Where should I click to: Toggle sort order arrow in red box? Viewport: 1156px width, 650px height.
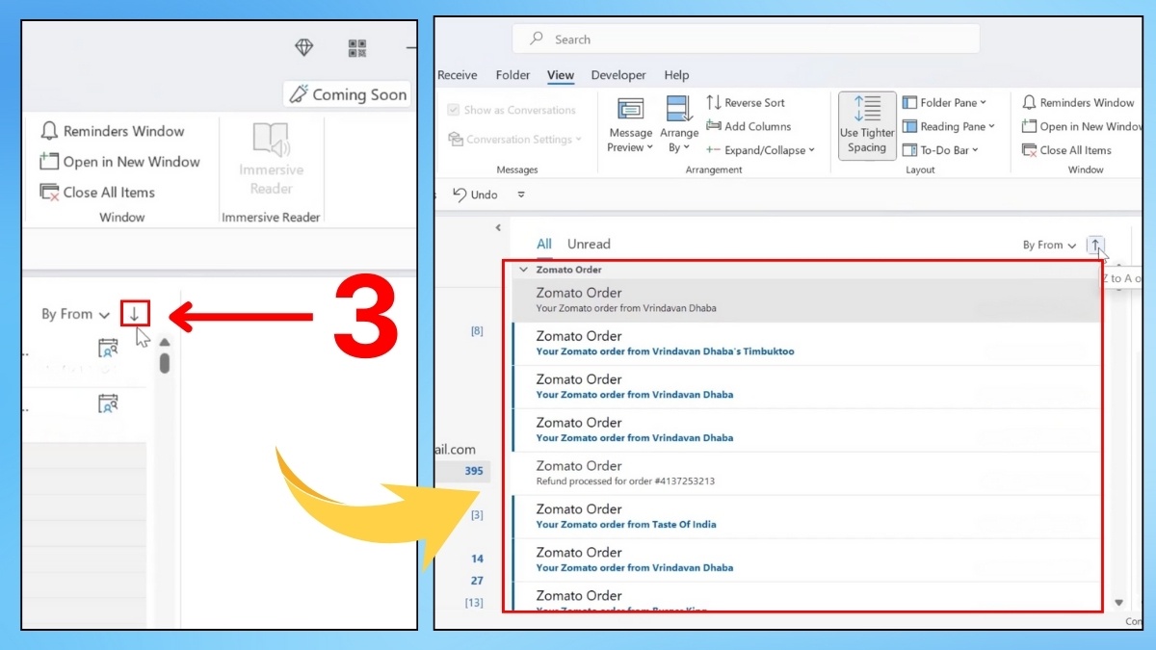tap(135, 313)
